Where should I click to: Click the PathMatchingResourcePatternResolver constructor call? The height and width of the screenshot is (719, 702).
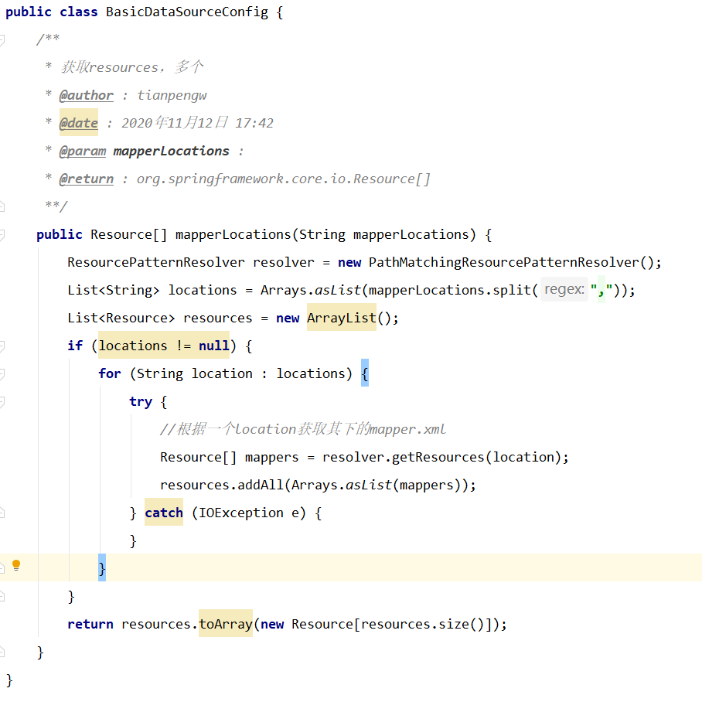coord(504,262)
